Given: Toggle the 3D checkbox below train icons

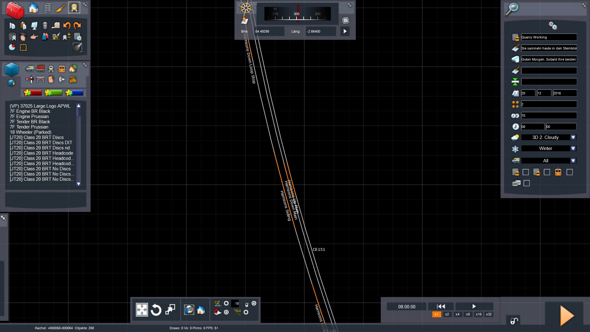Looking at the screenshot, I should 527,183.
